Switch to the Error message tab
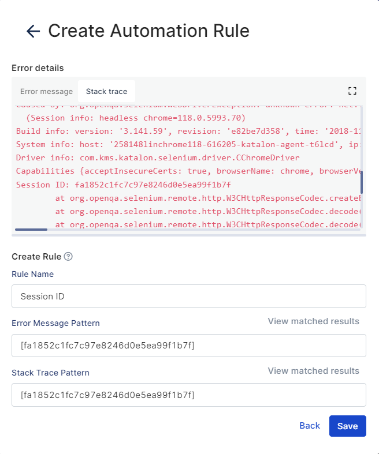Screen dimensions: 379x454 click(x=46, y=91)
